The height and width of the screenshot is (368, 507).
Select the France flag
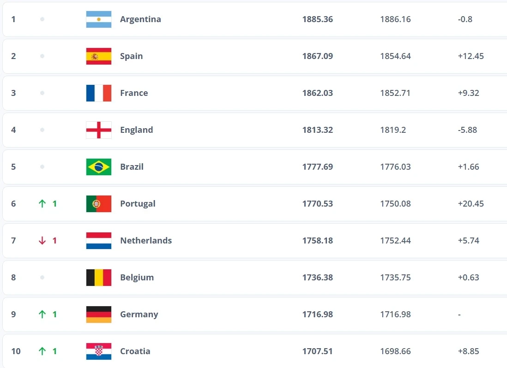click(99, 93)
